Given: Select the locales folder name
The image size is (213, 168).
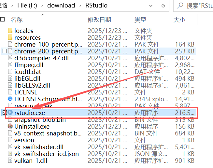Looking at the screenshot, I should coord(24,31).
